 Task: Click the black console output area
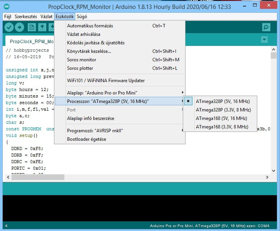click(x=140, y=208)
